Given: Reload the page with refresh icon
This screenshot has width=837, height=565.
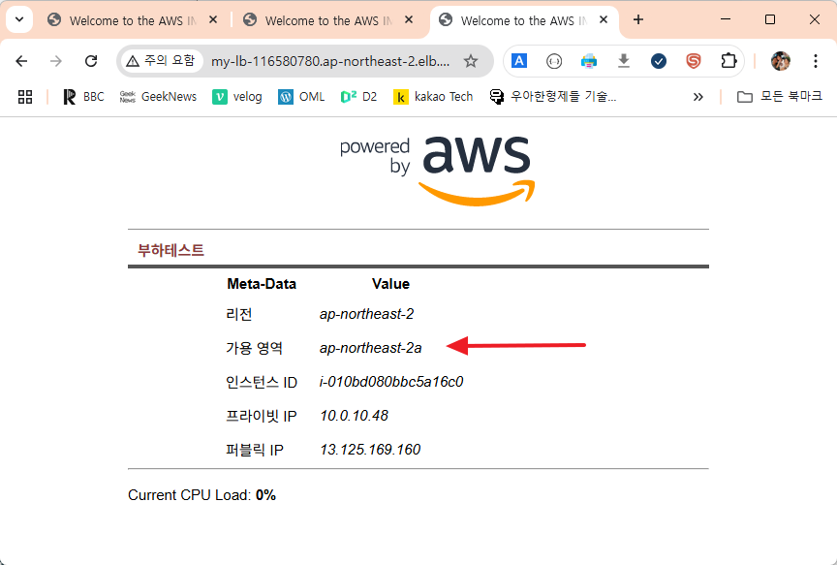Looking at the screenshot, I should click(x=91, y=61).
